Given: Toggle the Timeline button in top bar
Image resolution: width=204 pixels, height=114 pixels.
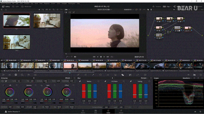Looking at the screenshot, I should (157, 6).
